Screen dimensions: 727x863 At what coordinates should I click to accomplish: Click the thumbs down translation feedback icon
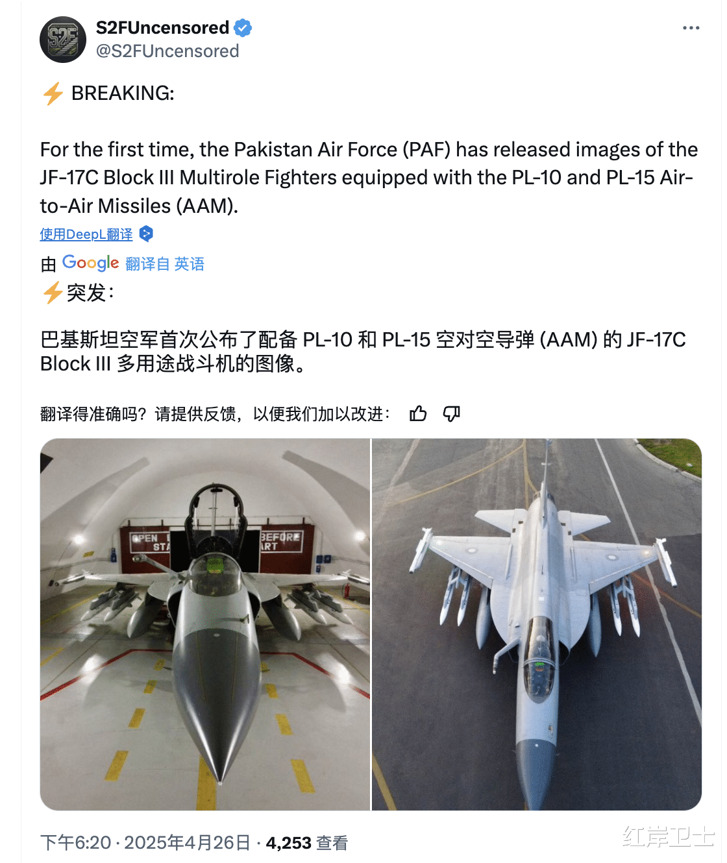pyautogui.click(x=451, y=413)
